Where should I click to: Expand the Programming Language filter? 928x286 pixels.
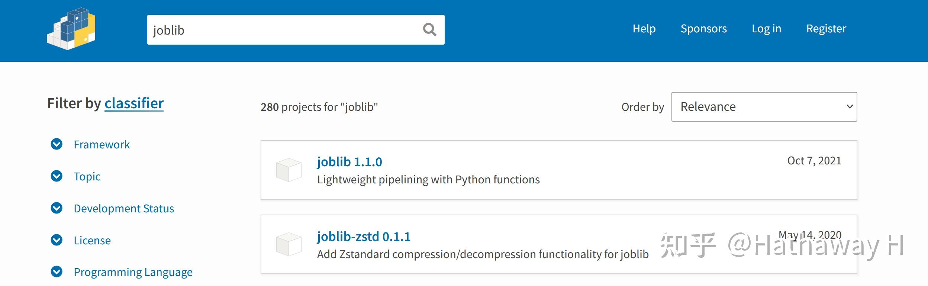click(133, 272)
